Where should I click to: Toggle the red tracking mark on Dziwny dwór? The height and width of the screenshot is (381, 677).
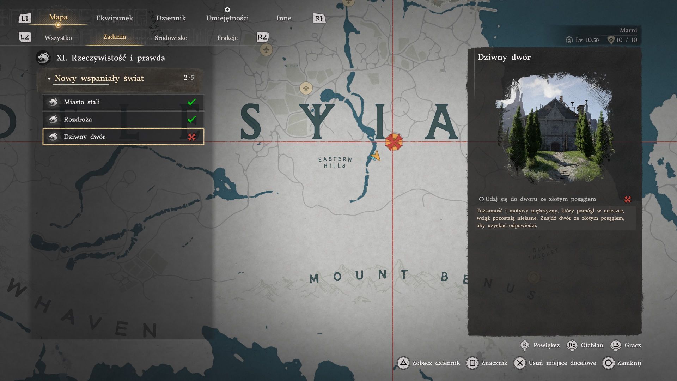tap(191, 137)
